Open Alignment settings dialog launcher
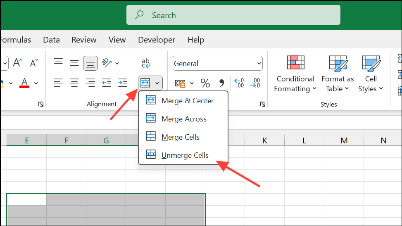 (41, 105)
